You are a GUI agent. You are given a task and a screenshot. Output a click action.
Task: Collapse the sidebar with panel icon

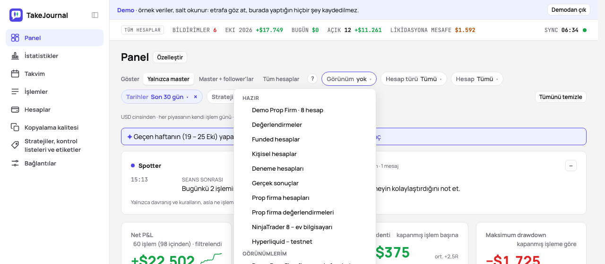[x=95, y=15]
